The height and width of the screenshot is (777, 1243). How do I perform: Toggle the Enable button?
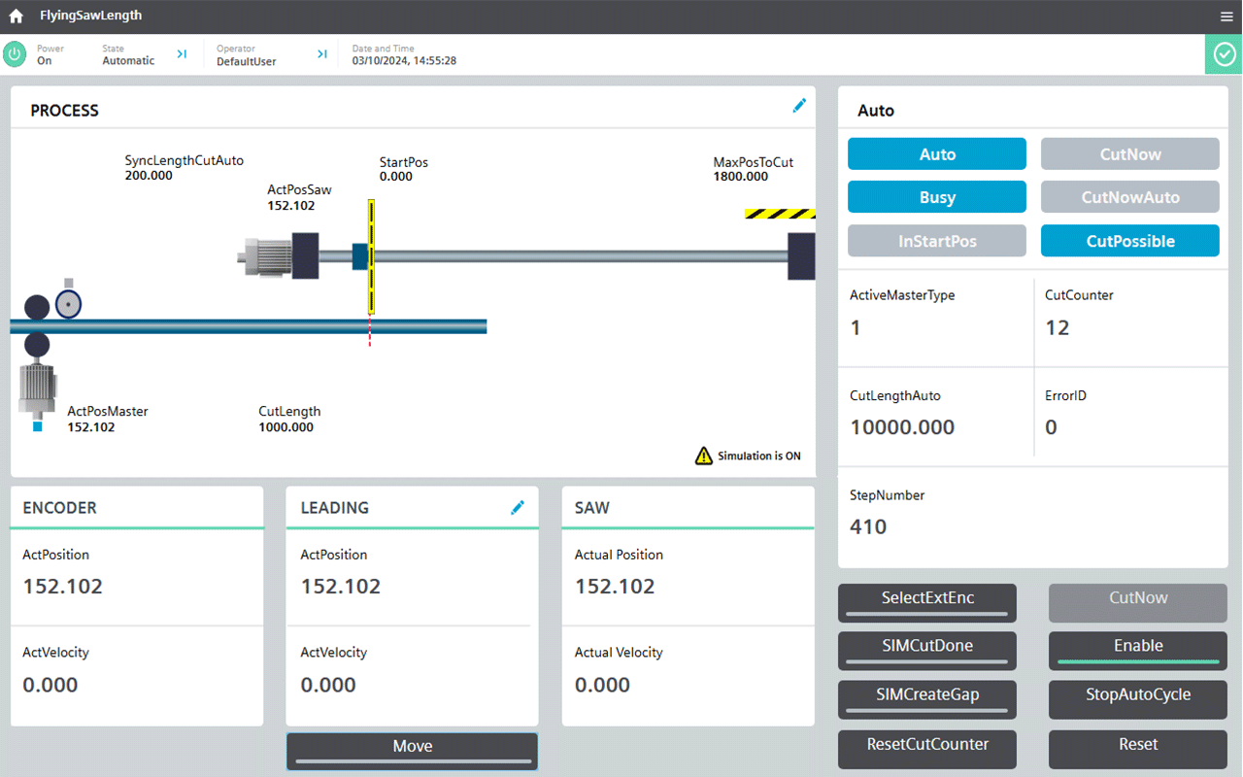click(x=1138, y=651)
